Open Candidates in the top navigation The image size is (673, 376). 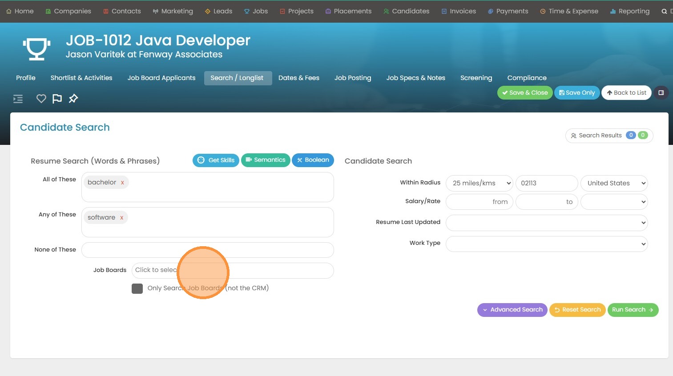(406, 11)
